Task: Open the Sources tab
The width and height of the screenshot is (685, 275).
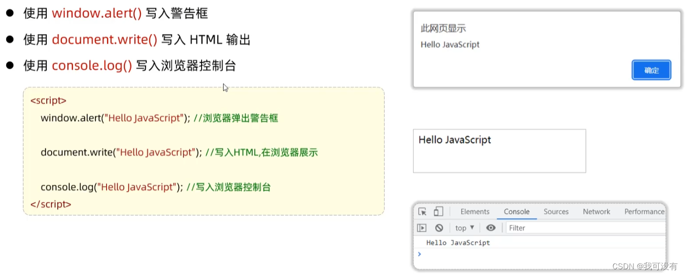Action: coord(556,212)
